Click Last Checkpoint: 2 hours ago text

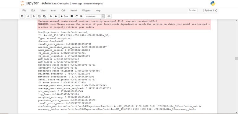tap(67, 4)
